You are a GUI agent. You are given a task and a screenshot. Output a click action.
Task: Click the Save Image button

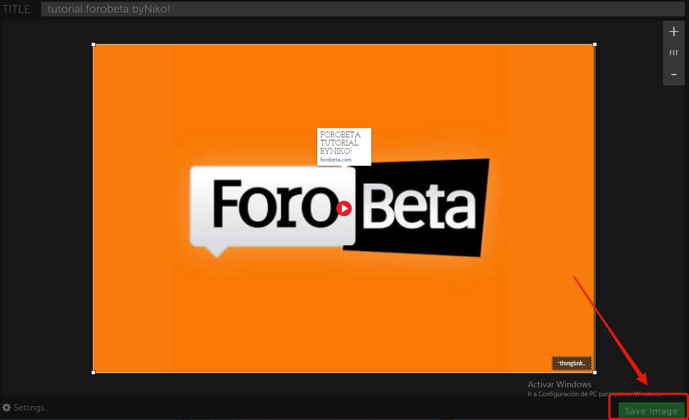[x=651, y=411]
